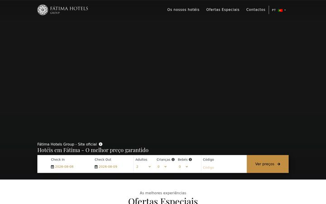326x204 pixels.
Task: Open Ofertas Especiais menu item
Action: click(223, 10)
